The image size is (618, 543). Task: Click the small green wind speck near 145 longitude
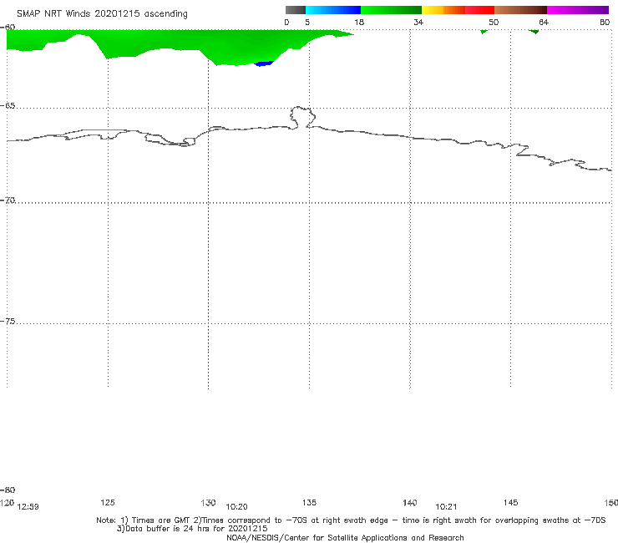click(534, 32)
